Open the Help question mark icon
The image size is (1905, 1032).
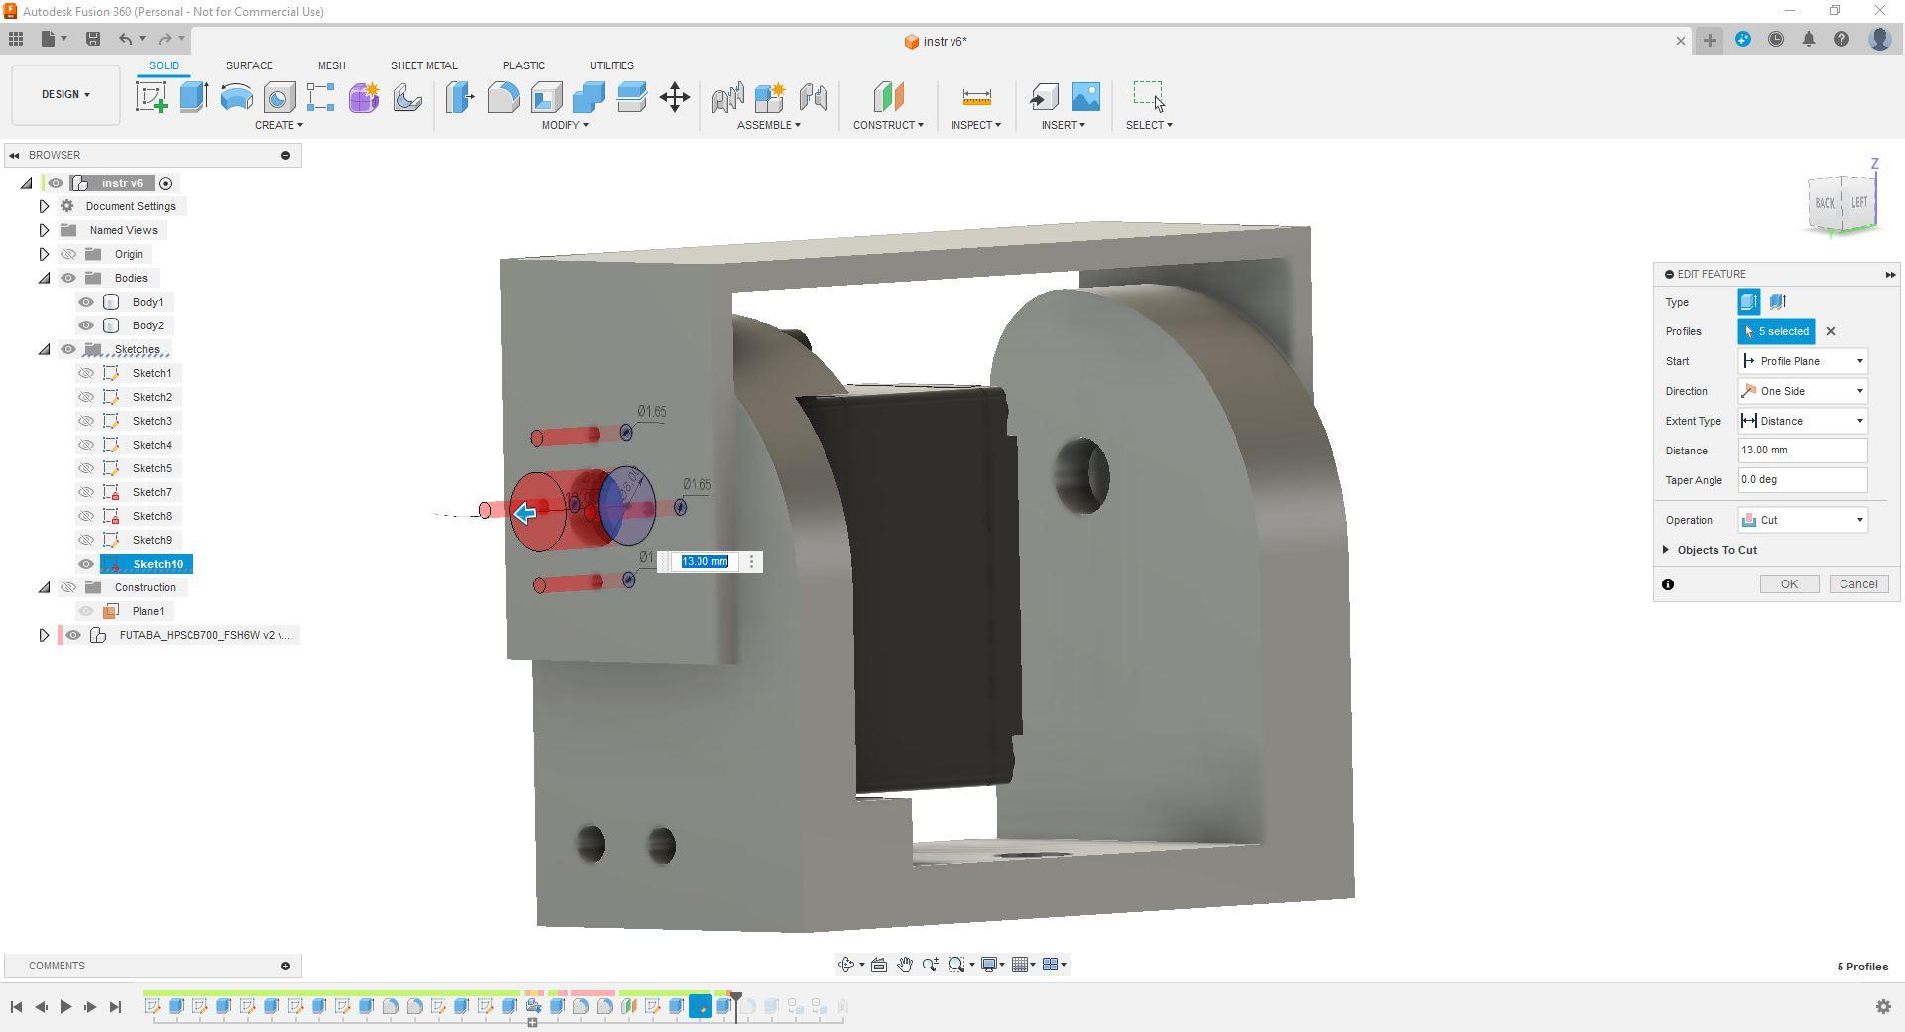tap(1841, 40)
